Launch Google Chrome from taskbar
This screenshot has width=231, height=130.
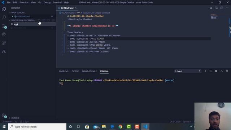point(120,127)
